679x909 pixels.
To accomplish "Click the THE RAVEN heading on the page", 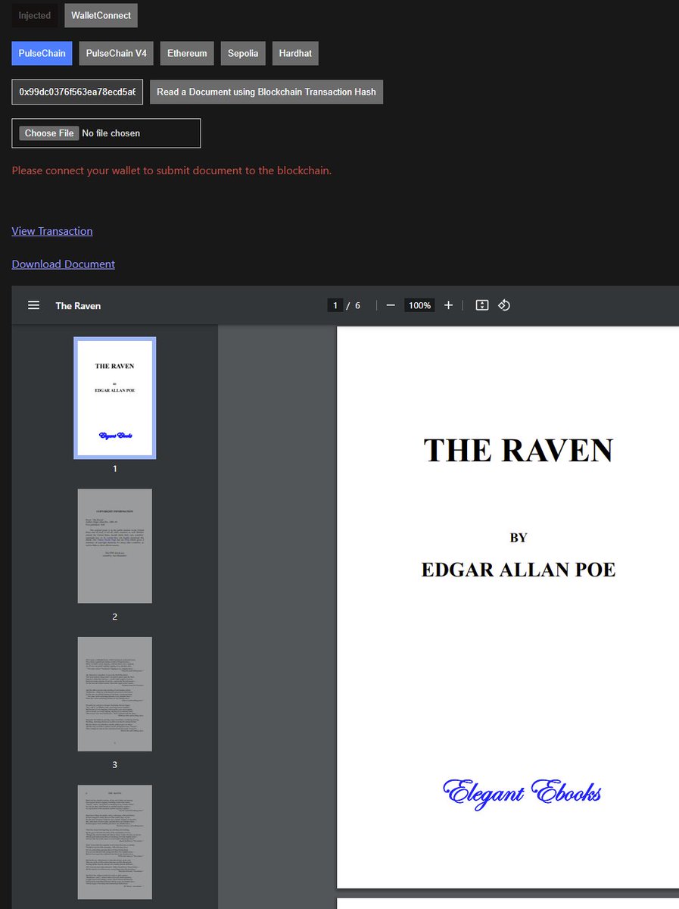I will tap(519, 451).
